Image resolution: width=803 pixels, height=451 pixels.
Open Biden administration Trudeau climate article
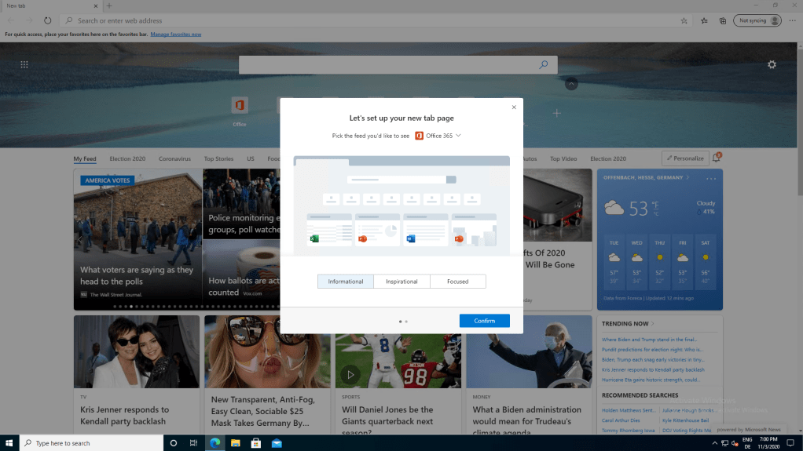click(527, 420)
